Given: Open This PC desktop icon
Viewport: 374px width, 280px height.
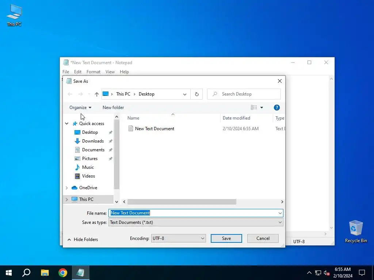Looking at the screenshot, I should pyautogui.click(x=14, y=15).
